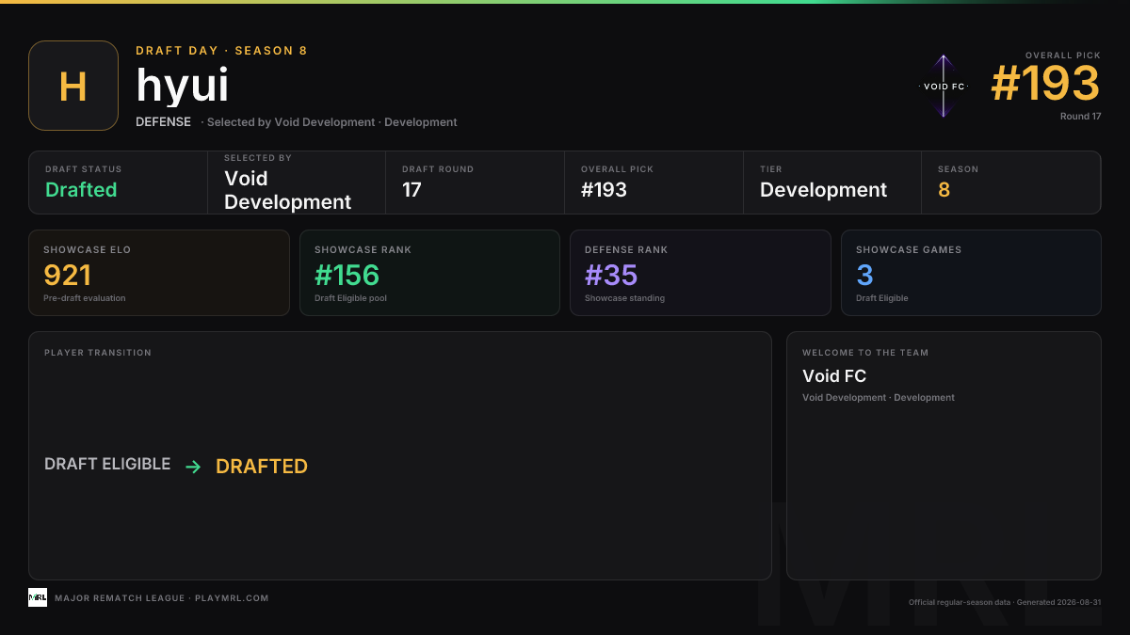Click the Draft Day · Season 8 heading
The image size is (1130, 635).
[221, 51]
